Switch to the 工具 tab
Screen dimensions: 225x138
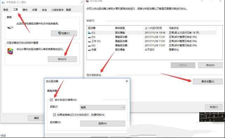click(15, 10)
